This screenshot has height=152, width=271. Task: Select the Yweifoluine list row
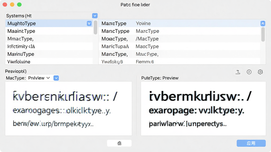coord(49,61)
